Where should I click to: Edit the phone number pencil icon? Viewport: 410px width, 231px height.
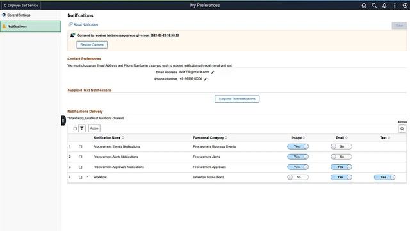206,79
